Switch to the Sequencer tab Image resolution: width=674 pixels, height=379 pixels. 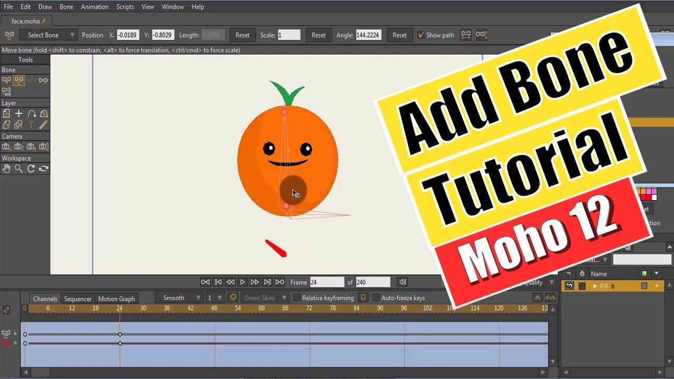click(78, 298)
